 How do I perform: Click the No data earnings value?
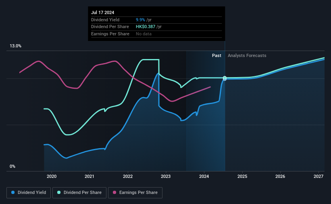click(144, 34)
